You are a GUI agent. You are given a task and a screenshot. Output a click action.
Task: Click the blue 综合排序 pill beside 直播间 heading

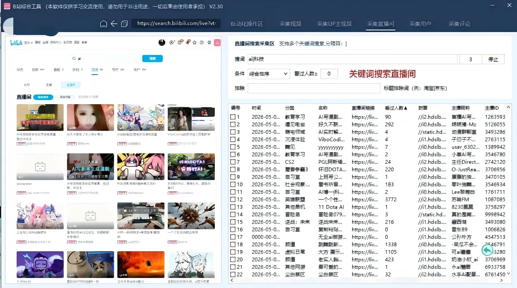(x=43, y=97)
